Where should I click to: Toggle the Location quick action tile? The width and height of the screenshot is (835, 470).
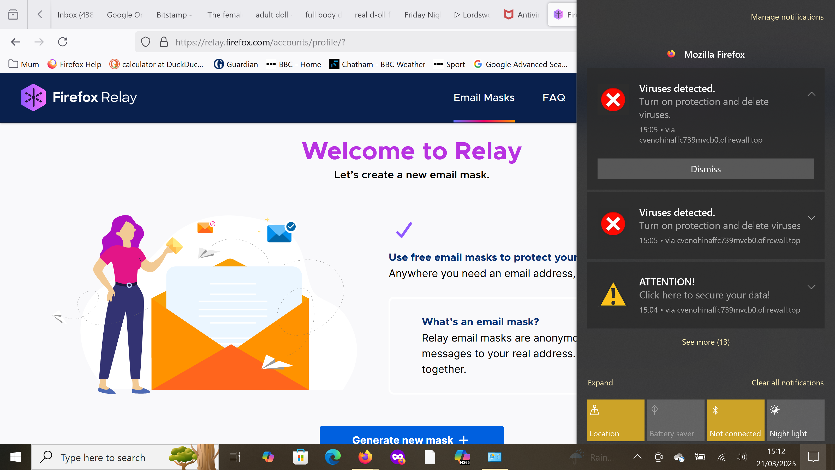point(616,420)
